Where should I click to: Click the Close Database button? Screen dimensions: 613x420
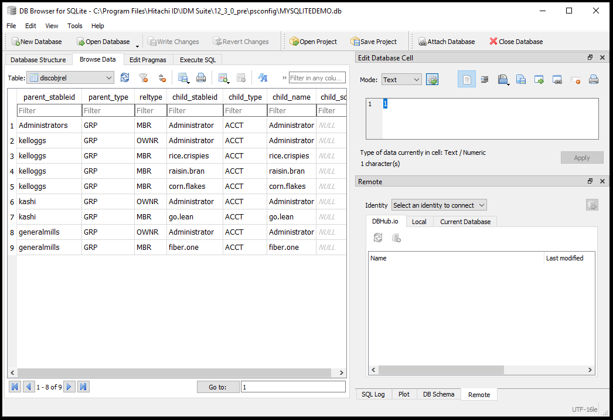pyautogui.click(x=516, y=42)
